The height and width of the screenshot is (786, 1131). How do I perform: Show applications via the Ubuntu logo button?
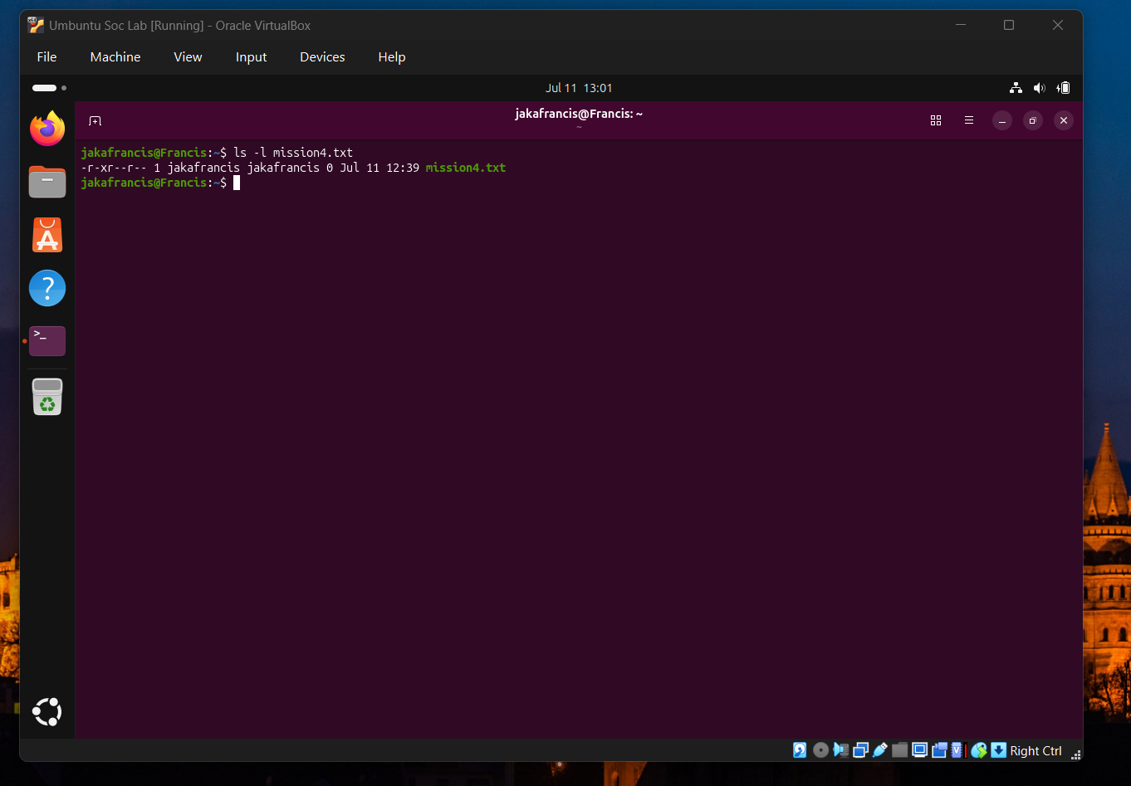pyautogui.click(x=47, y=712)
